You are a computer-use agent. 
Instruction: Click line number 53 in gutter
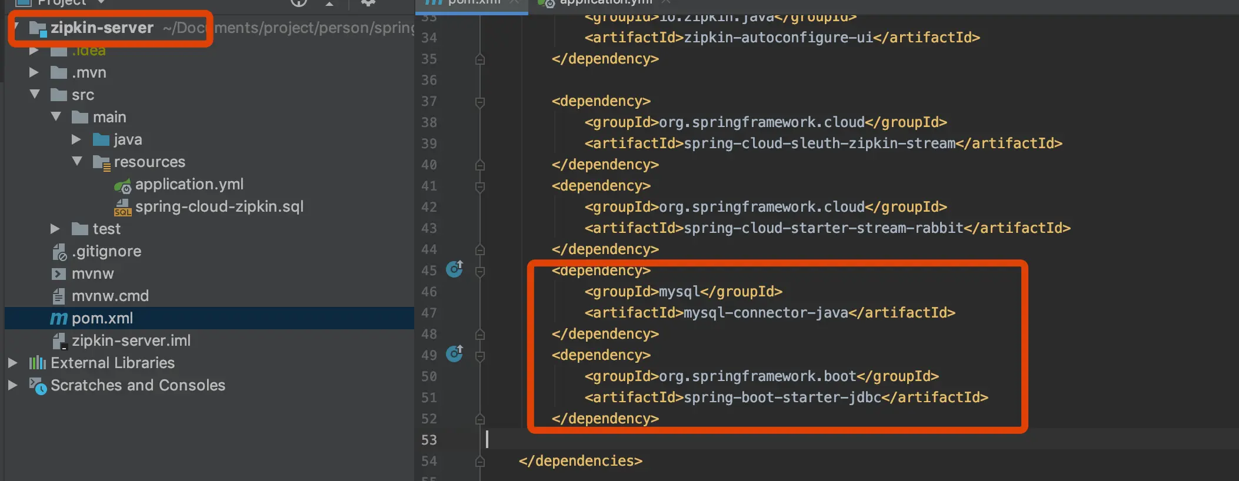(429, 440)
